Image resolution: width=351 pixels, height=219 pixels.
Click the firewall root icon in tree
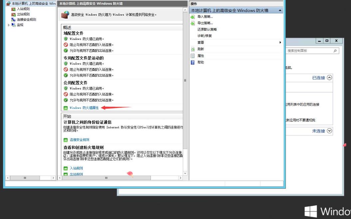[x=9, y=3]
